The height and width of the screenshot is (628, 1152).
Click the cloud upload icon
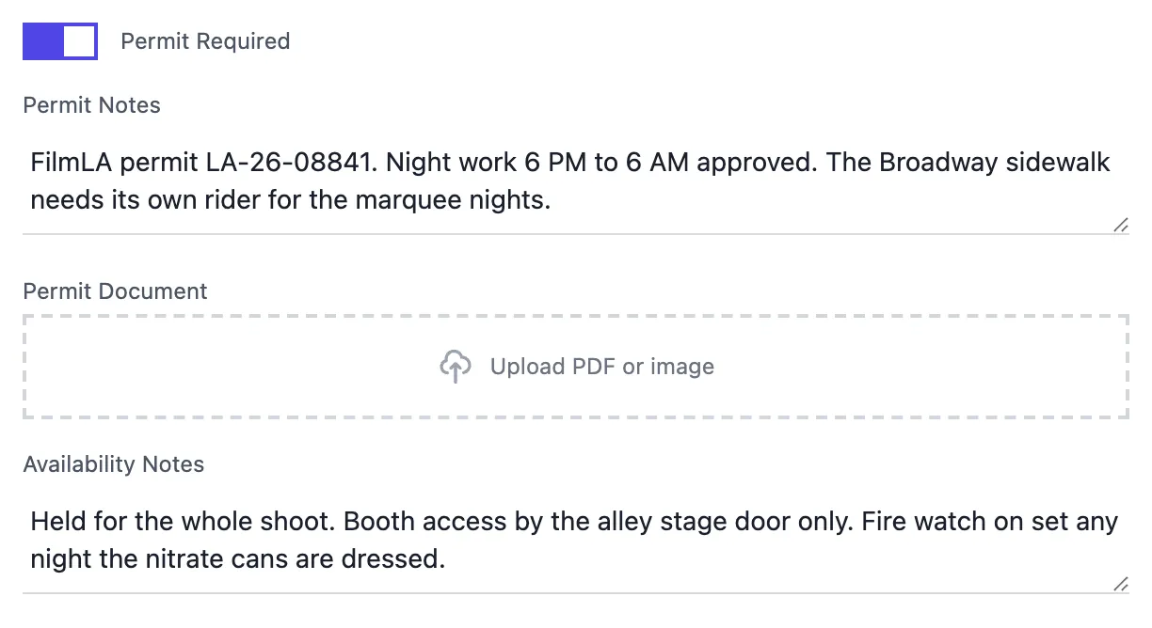tap(456, 367)
